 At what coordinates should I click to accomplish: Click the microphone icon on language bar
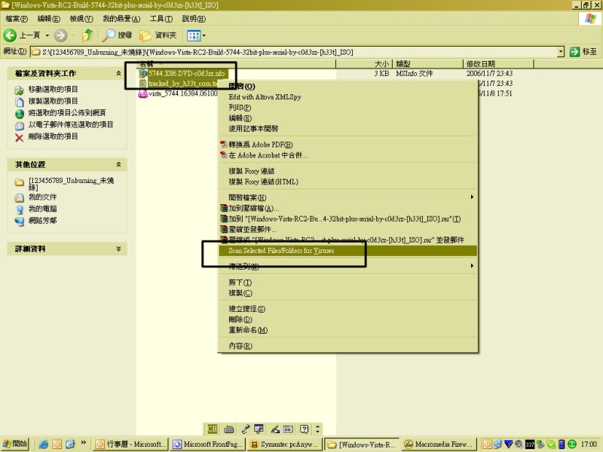[x=245, y=429]
